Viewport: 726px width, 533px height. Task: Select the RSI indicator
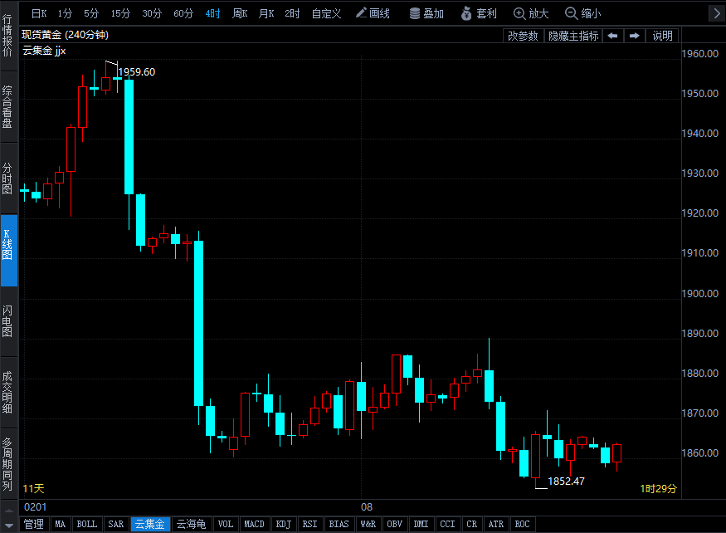tap(309, 524)
